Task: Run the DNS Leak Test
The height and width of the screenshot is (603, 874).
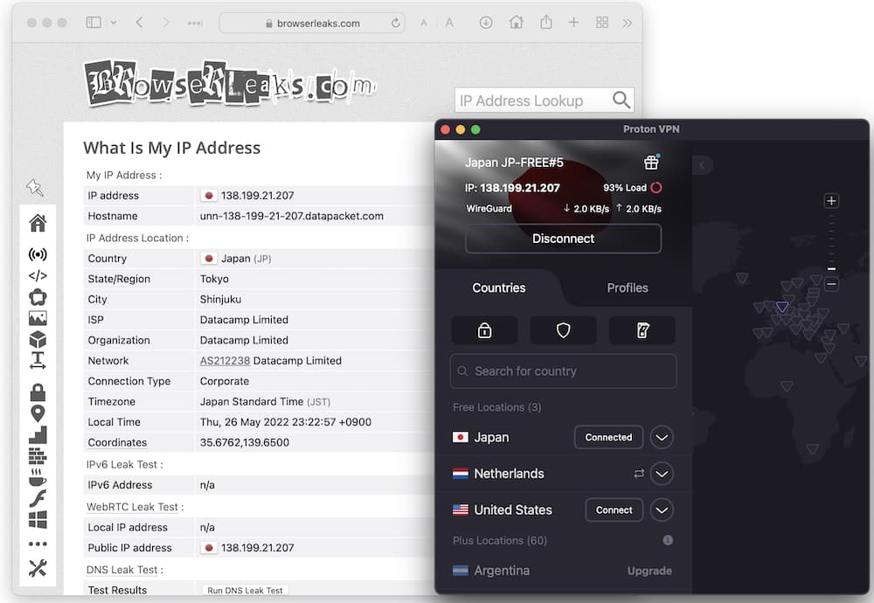Action: coord(245,590)
